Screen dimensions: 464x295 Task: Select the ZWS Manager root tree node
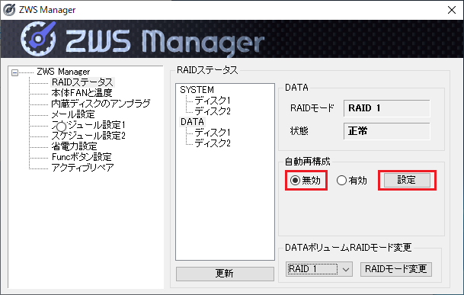point(63,72)
